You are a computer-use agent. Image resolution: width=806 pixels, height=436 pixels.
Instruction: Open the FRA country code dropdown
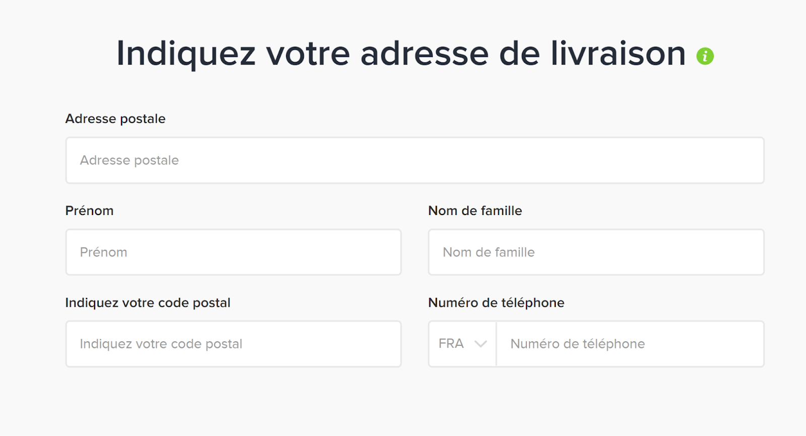[x=462, y=344]
